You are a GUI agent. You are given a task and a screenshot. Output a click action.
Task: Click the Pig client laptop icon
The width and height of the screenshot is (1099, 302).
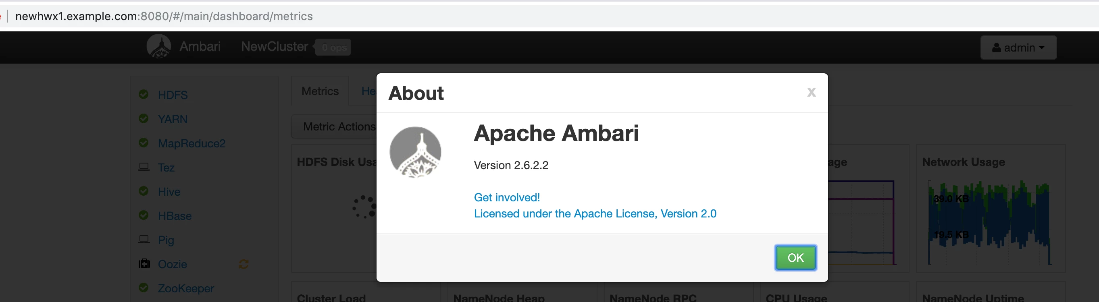point(144,239)
